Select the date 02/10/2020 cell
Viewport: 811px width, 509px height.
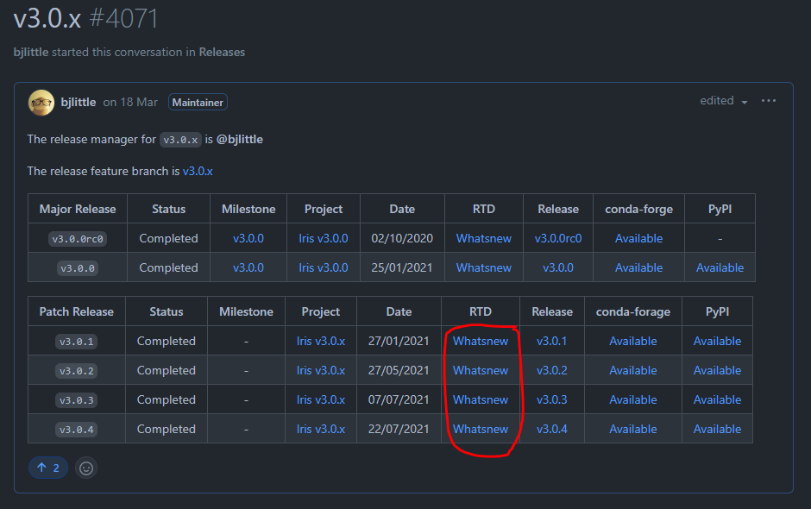[402, 238]
